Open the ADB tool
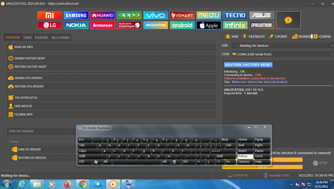Image resolution: width=334 pixels, height=189 pixels. (x=232, y=36)
